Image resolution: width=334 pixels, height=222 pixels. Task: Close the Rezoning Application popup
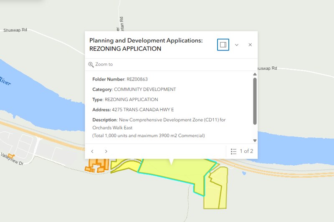pyautogui.click(x=250, y=45)
